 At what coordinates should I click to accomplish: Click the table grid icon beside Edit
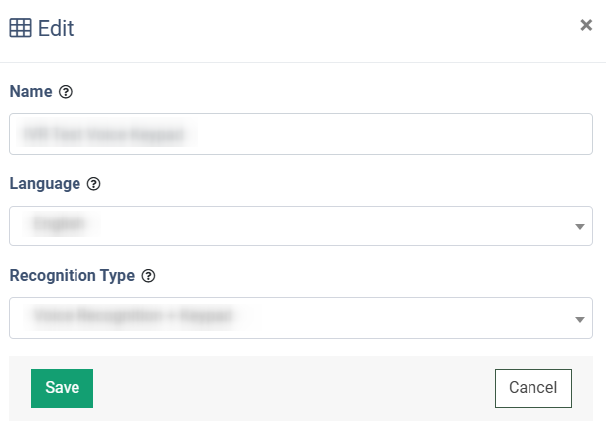pyautogui.click(x=20, y=28)
